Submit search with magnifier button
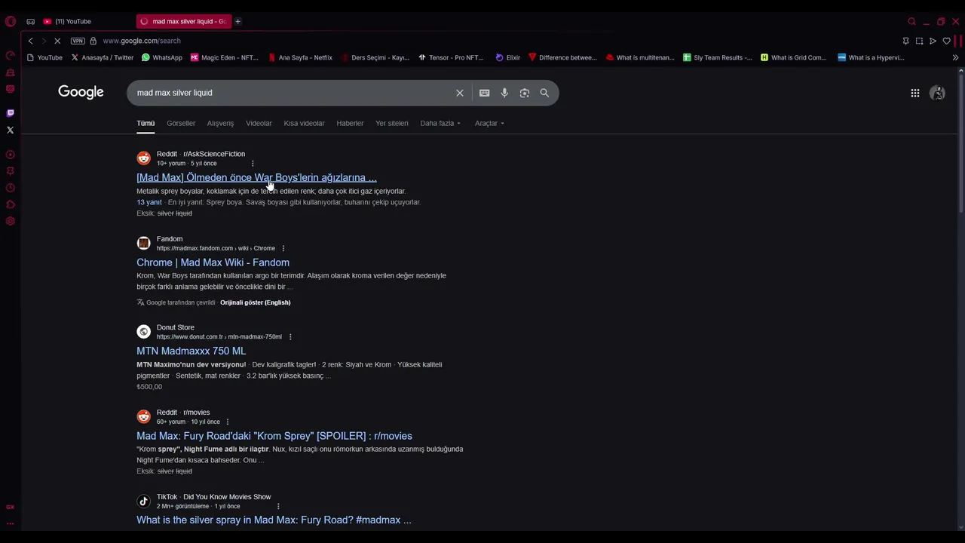This screenshot has width=965, height=543. pyautogui.click(x=544, y=93)
